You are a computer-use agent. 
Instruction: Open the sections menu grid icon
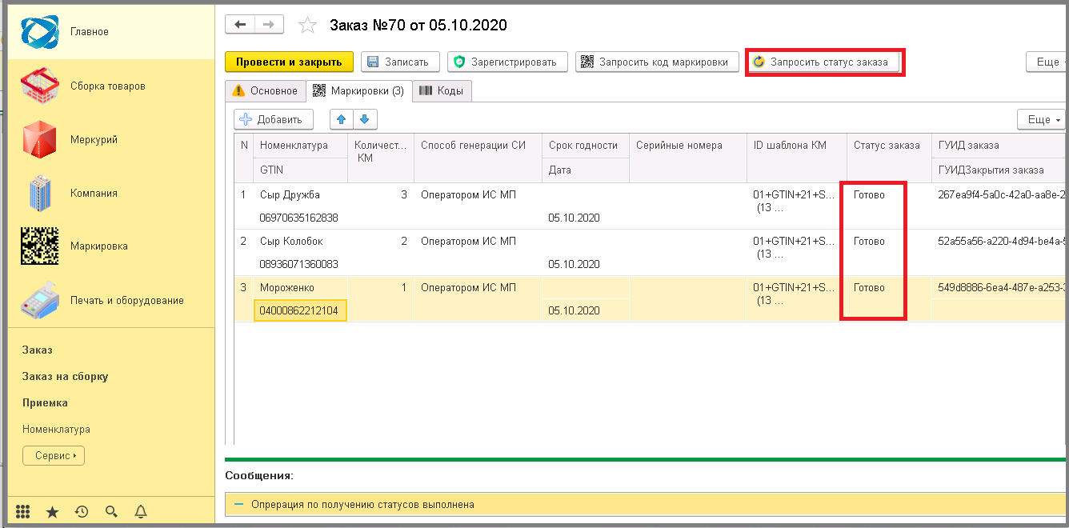click(x=23, y=511)
